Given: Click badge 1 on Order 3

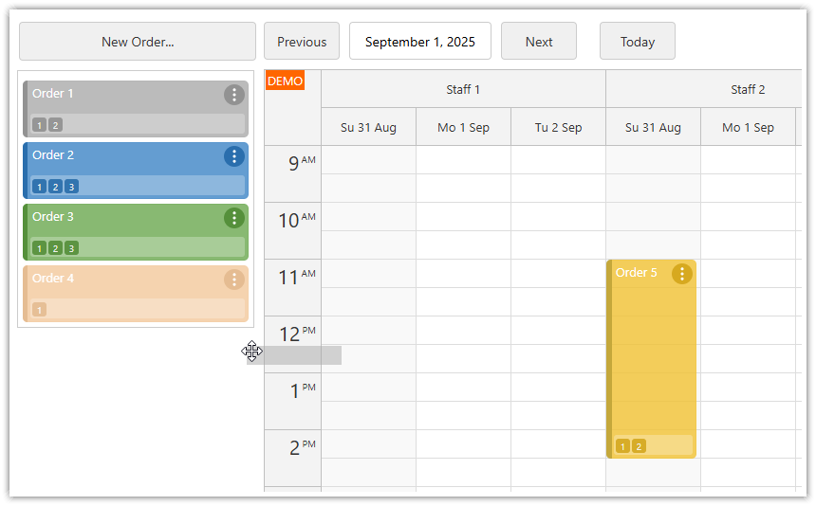Looking at the screenshot, I should click(39, 248).
